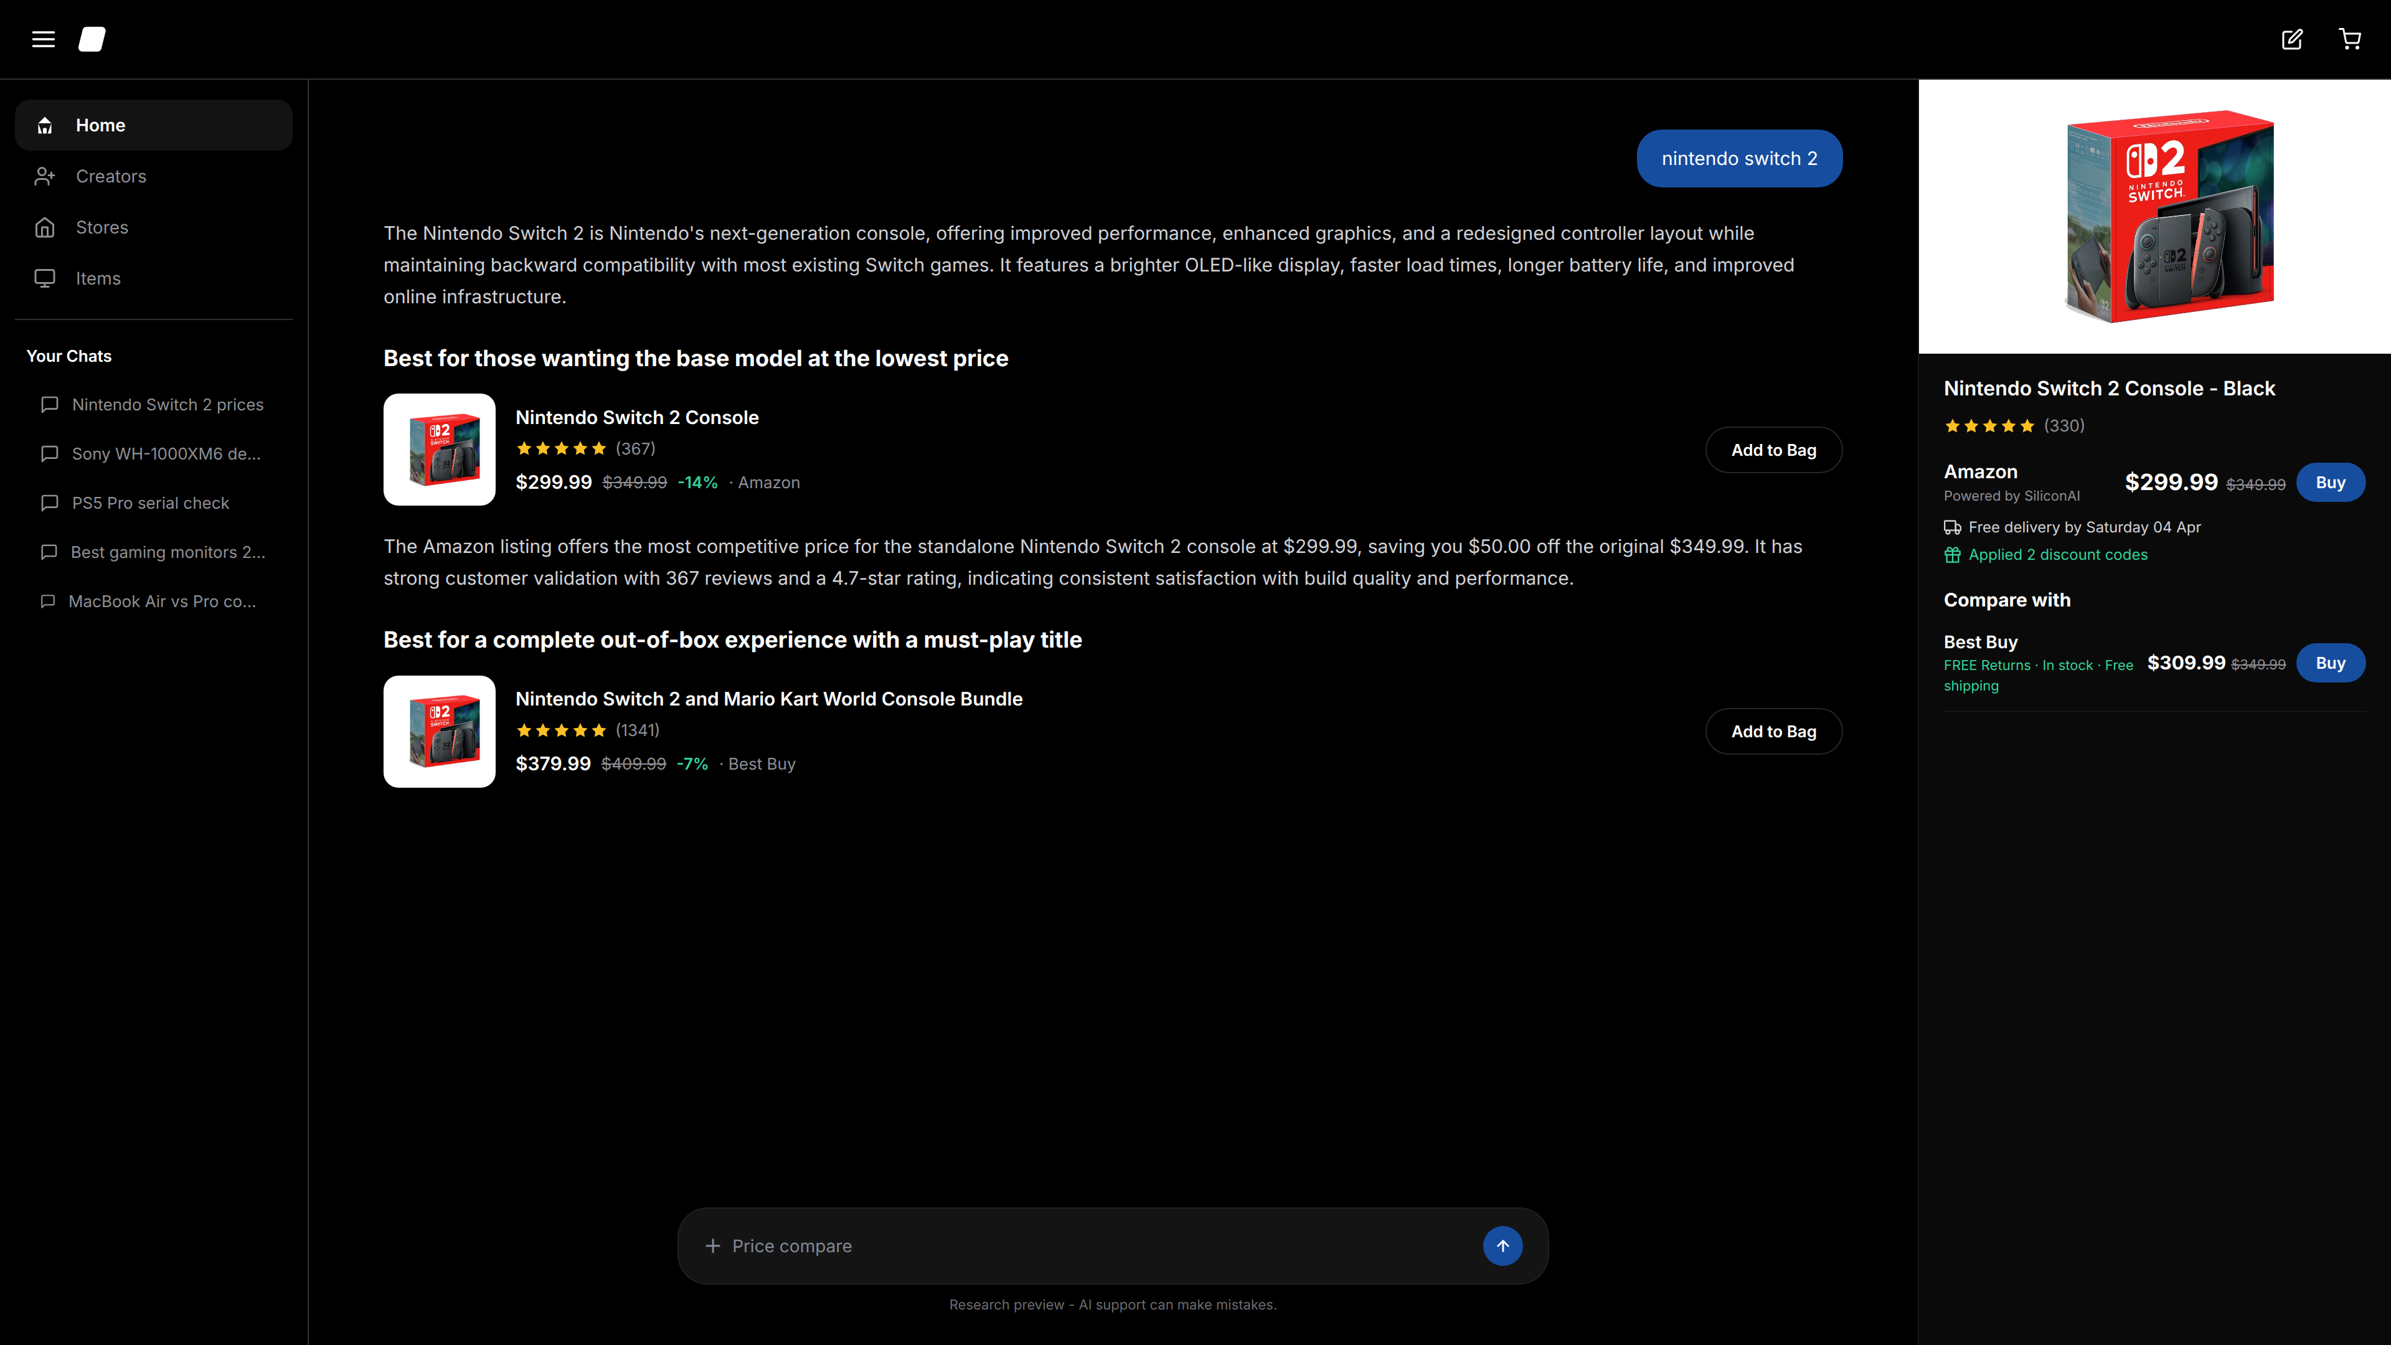The image size is (2391, 1345).
Task: Click the plus icon in Price compare bar
Action: click(x=713, y=1245)
